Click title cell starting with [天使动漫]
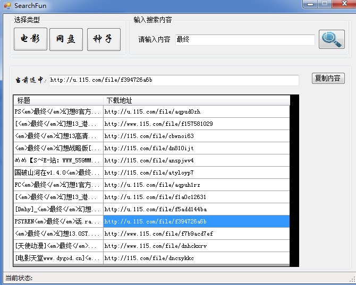The image size is (356, 285). [58, 246]
